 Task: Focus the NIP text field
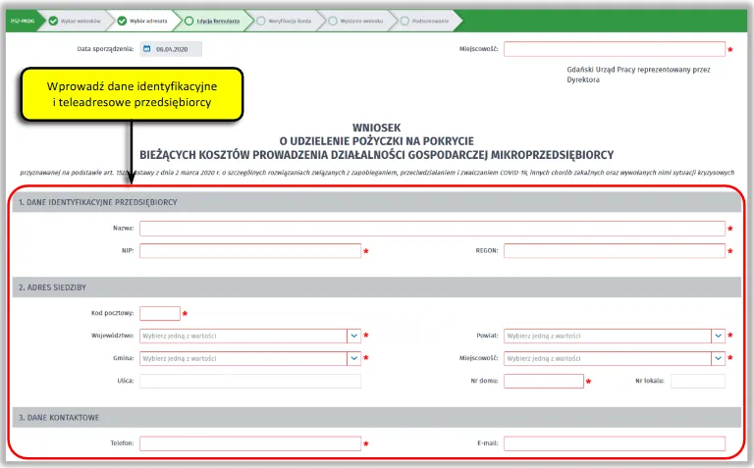coord(250,251)
